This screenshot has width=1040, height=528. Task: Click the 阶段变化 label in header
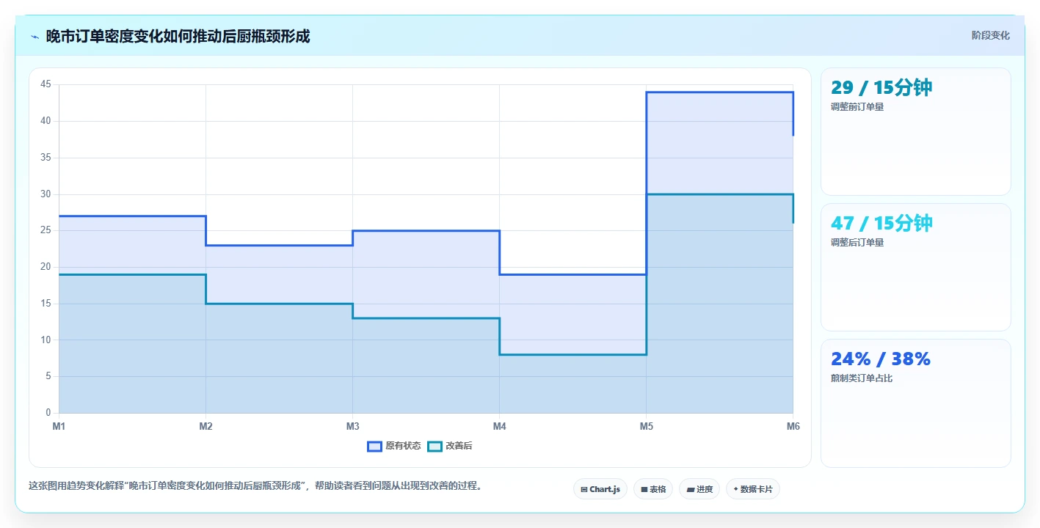click(x=991, y=35)
